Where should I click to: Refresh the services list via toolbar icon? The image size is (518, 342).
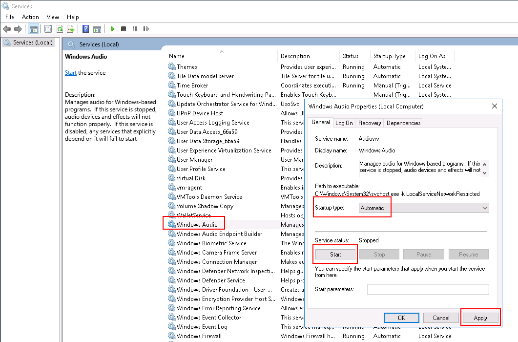[x=60, y=29]
